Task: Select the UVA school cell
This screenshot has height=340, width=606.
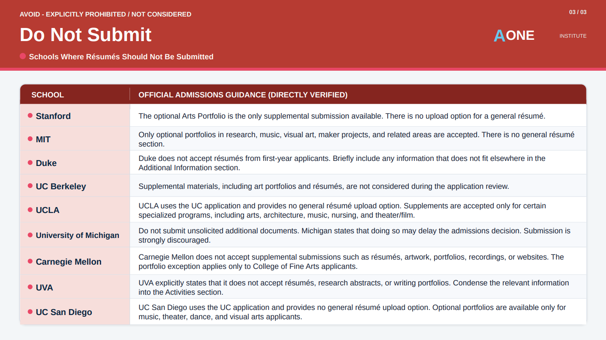Action: coord(75,287)
